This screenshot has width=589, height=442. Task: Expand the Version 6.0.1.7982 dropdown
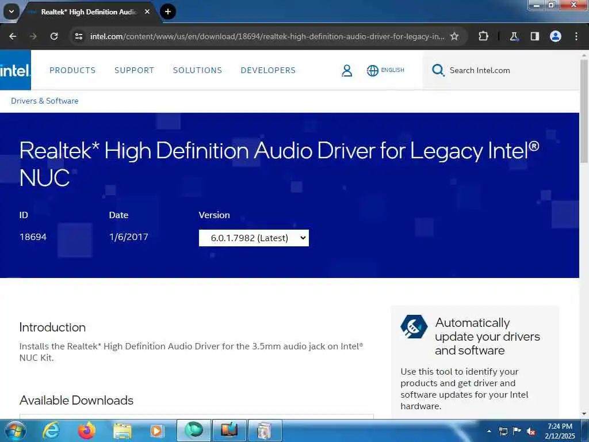tap(254, 238)
